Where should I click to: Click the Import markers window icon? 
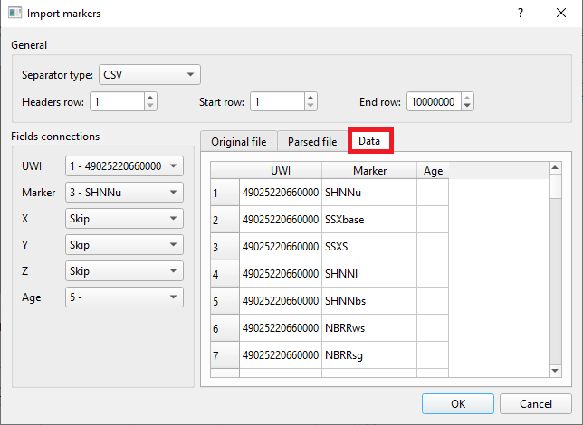(14, 13)
